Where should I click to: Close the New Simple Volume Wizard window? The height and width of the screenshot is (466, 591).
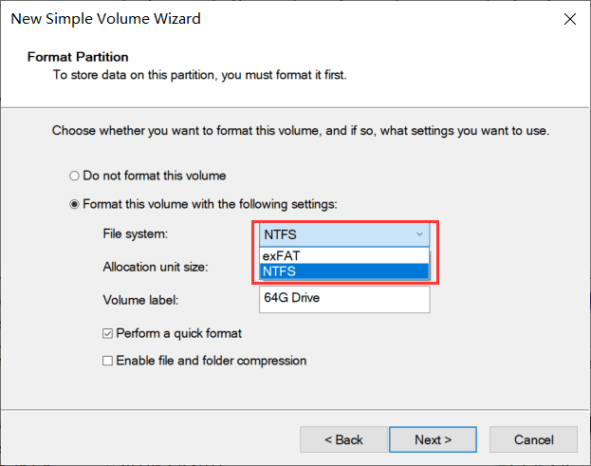click(569, 19)
